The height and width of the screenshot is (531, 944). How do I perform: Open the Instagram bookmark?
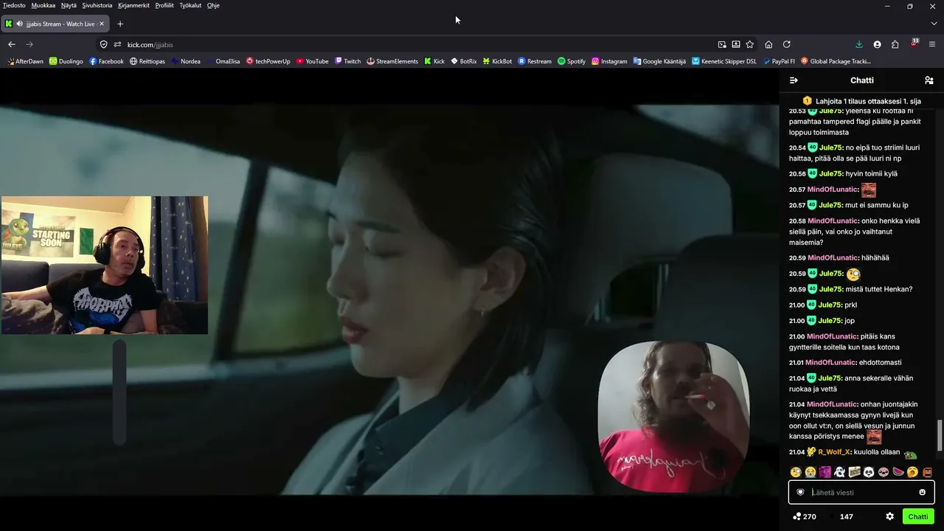(x=609, y=61)
